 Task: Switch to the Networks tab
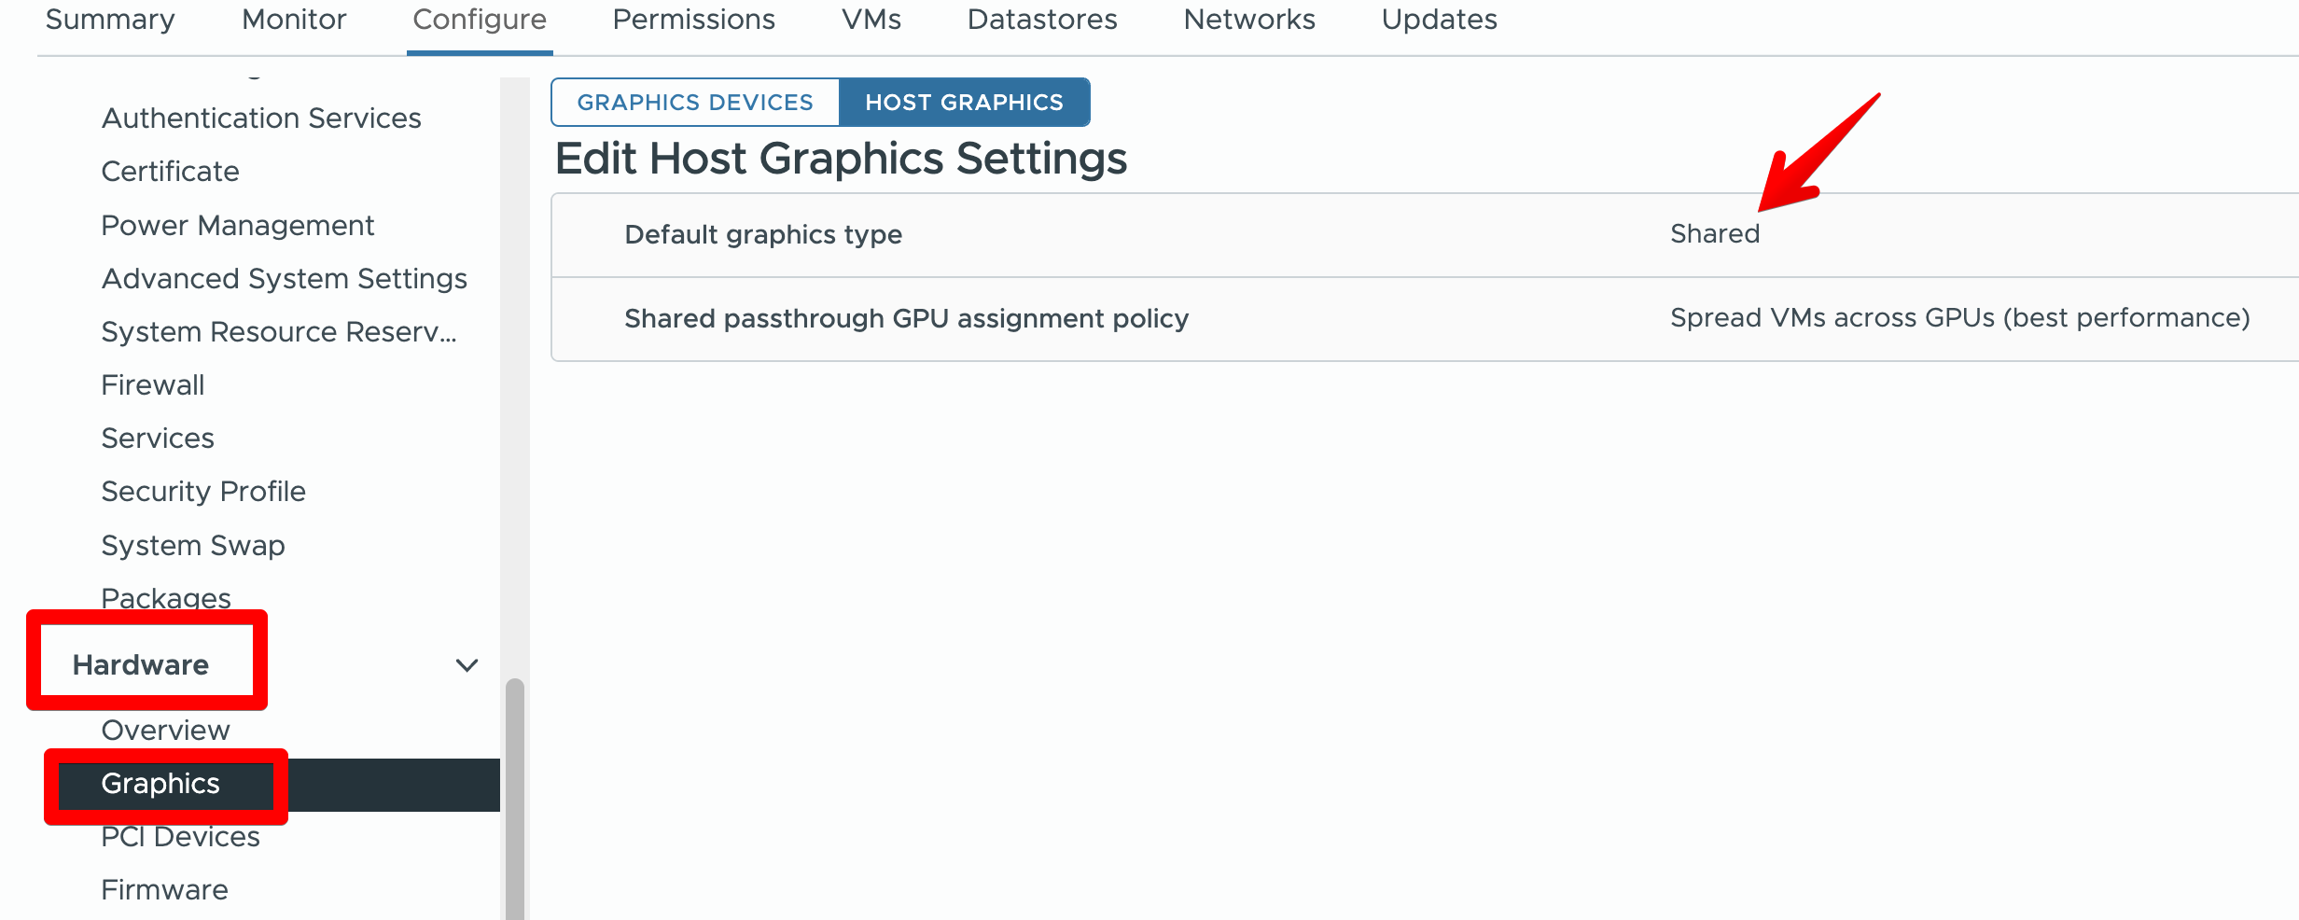(x=1249, y=21)
